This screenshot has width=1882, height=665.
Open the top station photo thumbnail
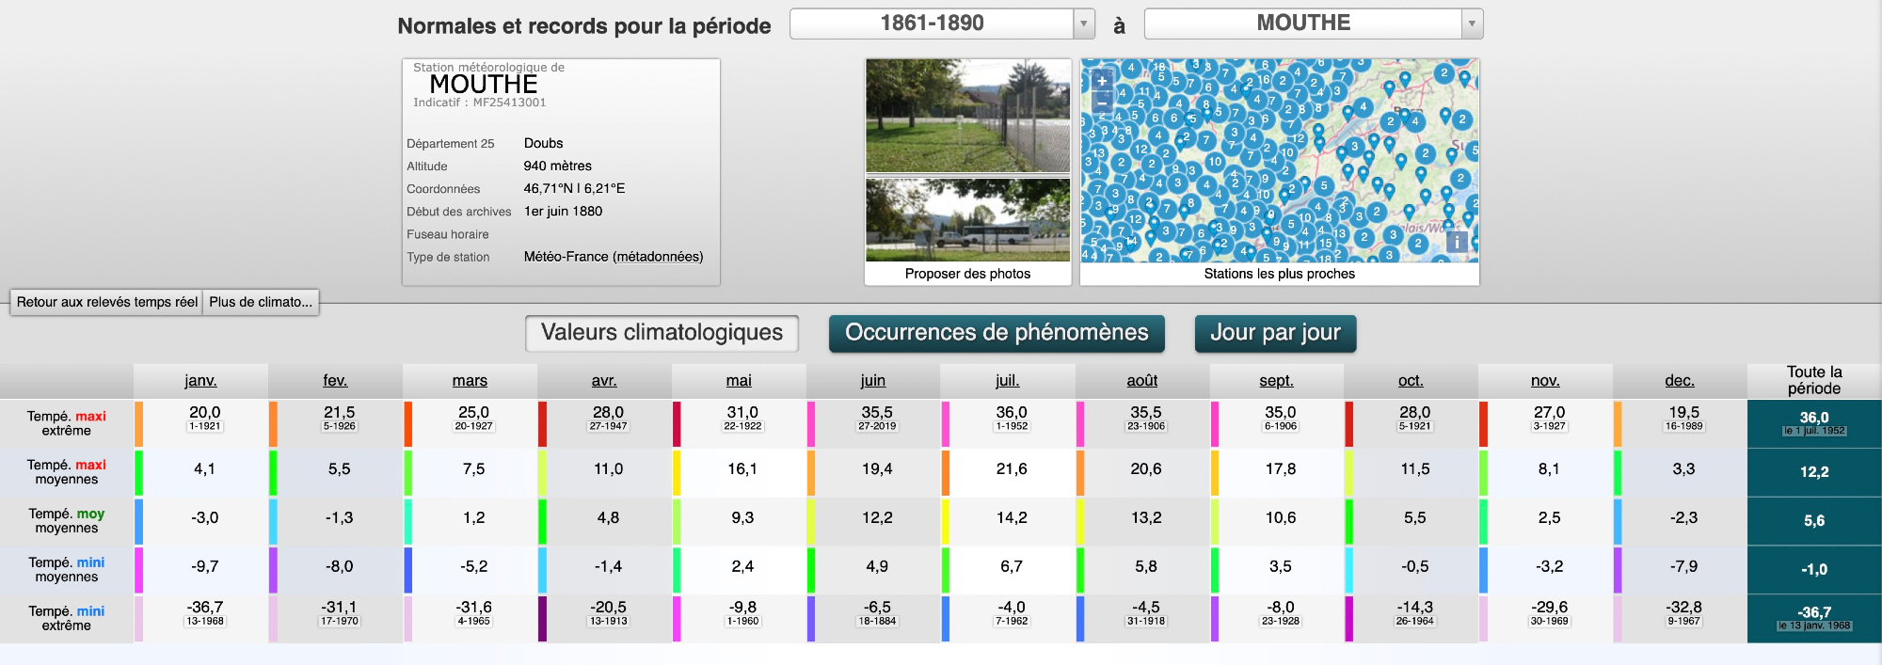(x=967, y=116)
